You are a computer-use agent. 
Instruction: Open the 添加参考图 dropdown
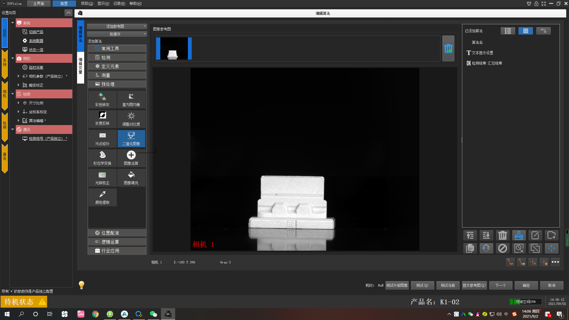click(x=117, y=26)
